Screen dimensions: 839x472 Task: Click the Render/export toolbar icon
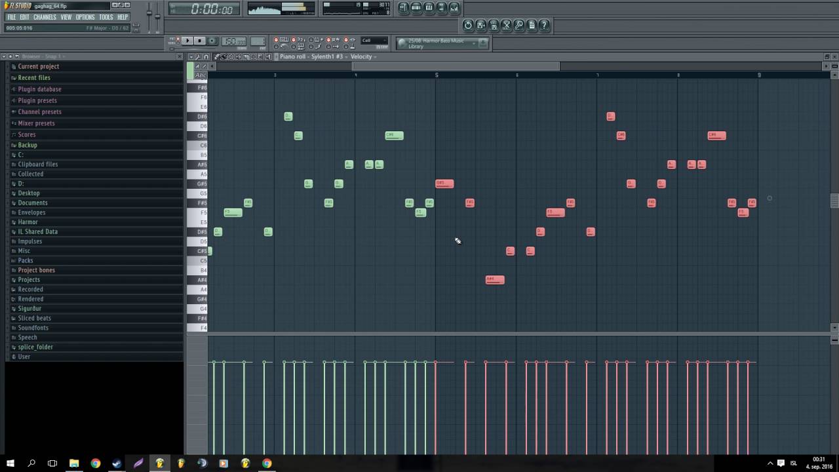tap(494, 26)
